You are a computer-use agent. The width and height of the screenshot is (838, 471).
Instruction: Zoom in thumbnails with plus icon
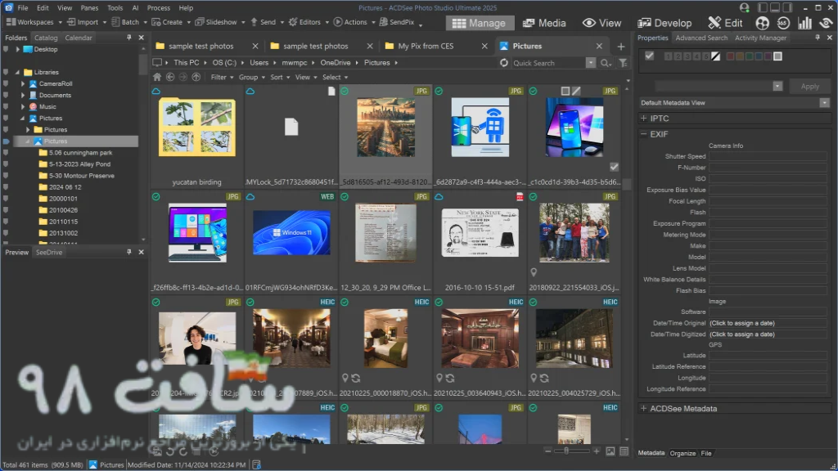coord(597,451)
